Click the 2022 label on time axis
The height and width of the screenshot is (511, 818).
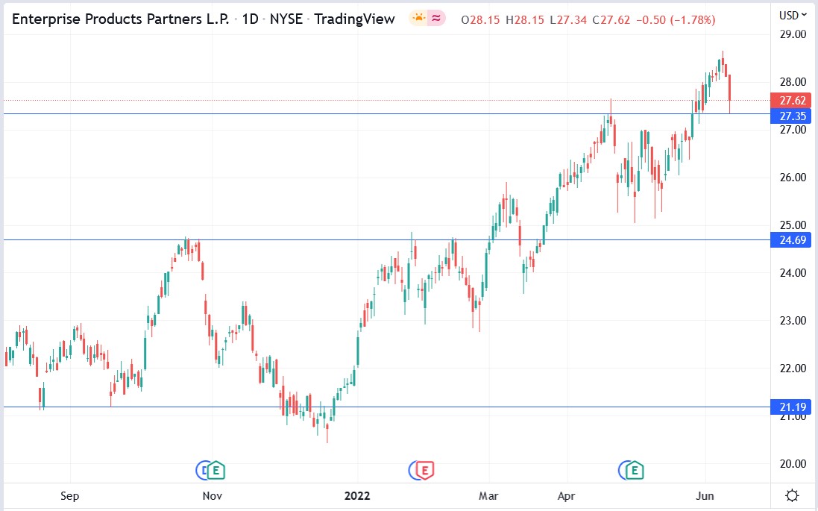coord(357,496)
